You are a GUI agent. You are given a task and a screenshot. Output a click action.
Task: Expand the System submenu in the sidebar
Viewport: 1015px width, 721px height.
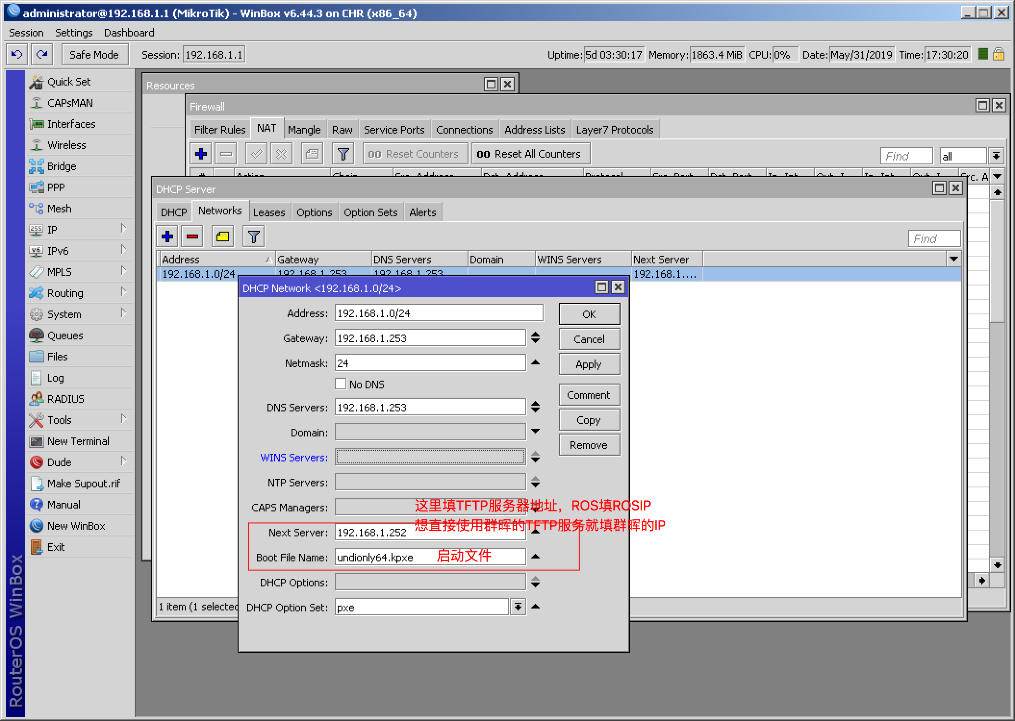pos(124,313)
